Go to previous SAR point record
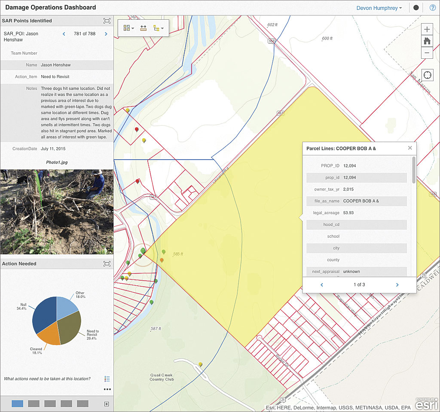The height and width of the screenshot is (412, 440). (x=64, y=33)
